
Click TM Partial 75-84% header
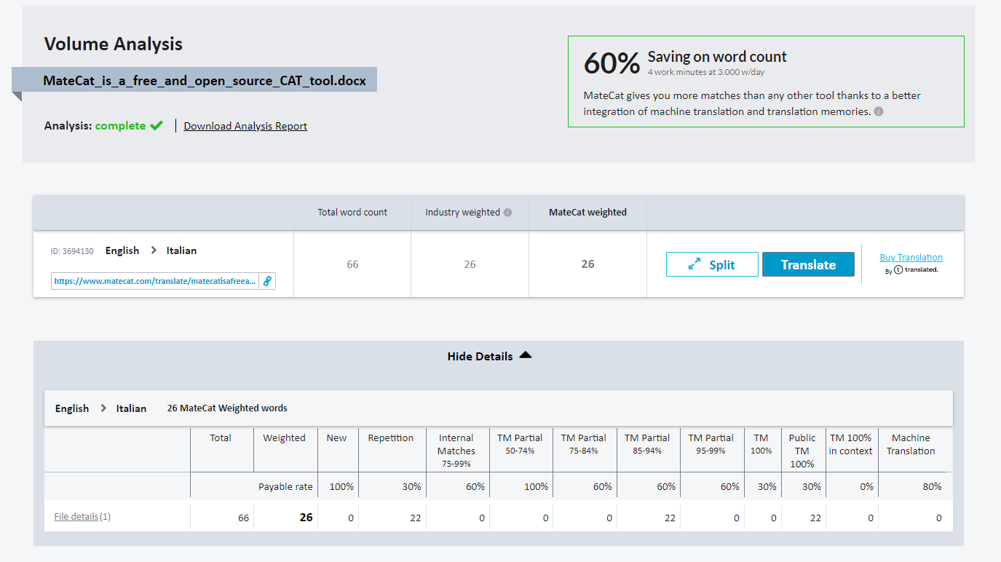pyautogui.click(x=584, y=444)
